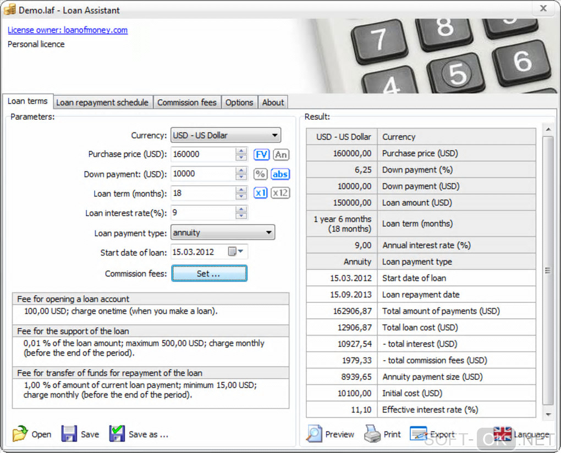Switch down payment to percent mode
This screenshot has width=561, height=453.
pos(260,174)
